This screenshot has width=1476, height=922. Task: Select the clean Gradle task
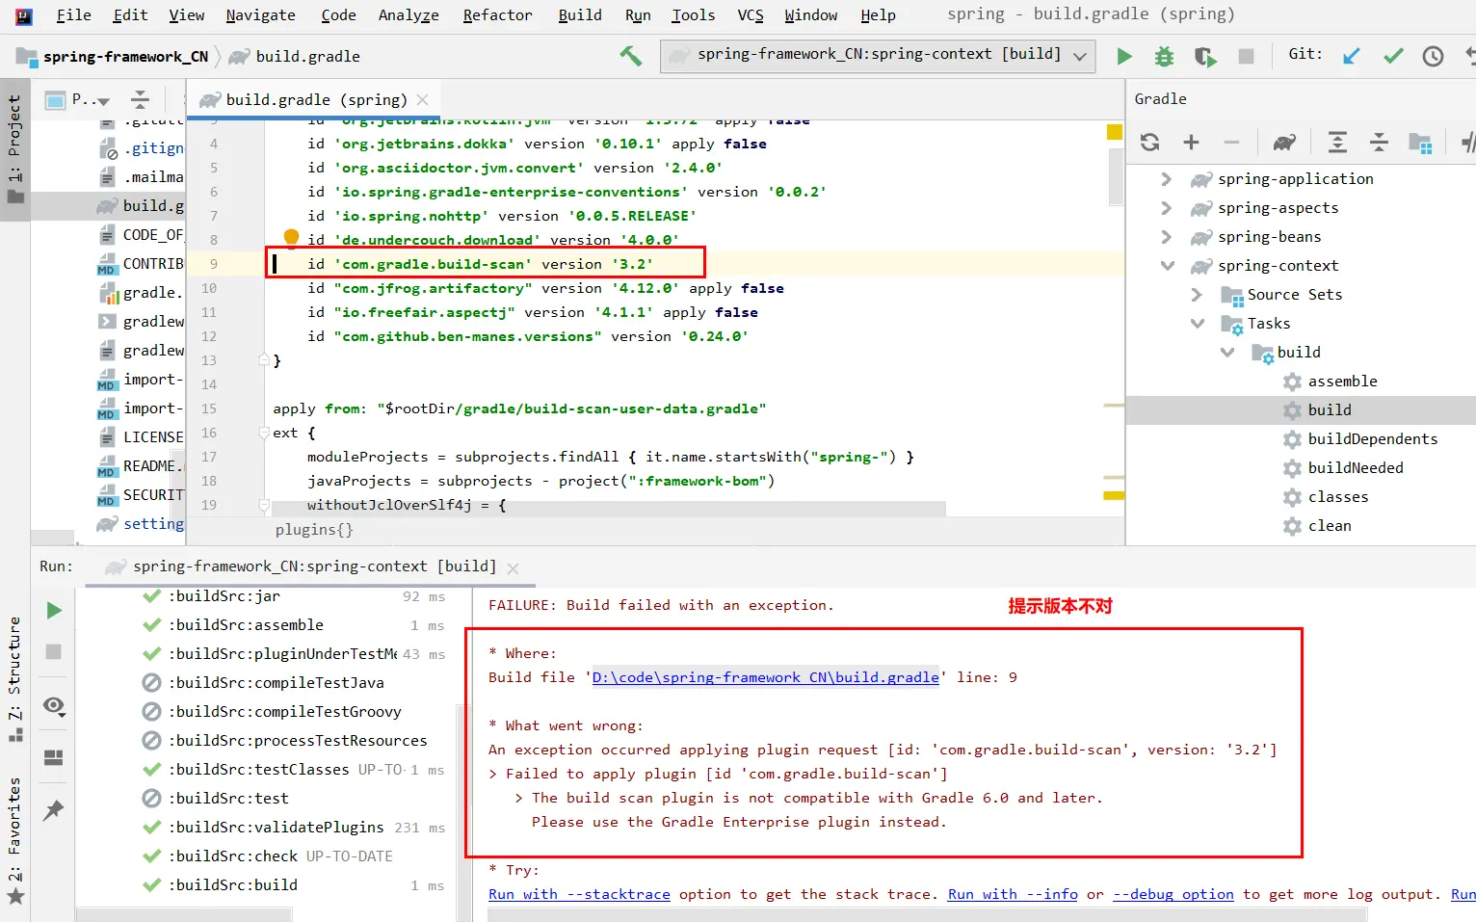(1329, 526)
